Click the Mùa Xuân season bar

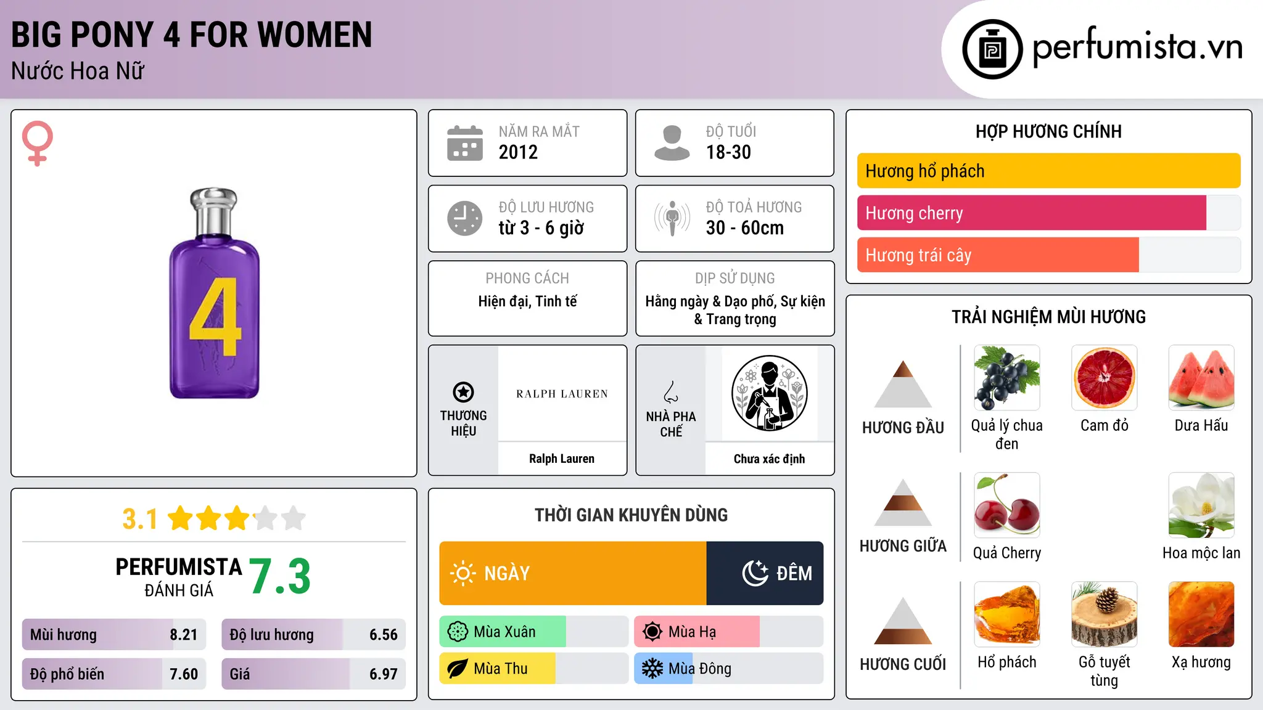(533, 632)
